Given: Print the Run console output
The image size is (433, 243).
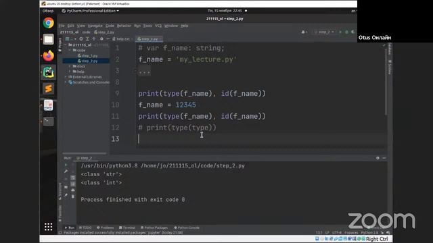Looking at the screenshot, I should [x=73, y=190].
